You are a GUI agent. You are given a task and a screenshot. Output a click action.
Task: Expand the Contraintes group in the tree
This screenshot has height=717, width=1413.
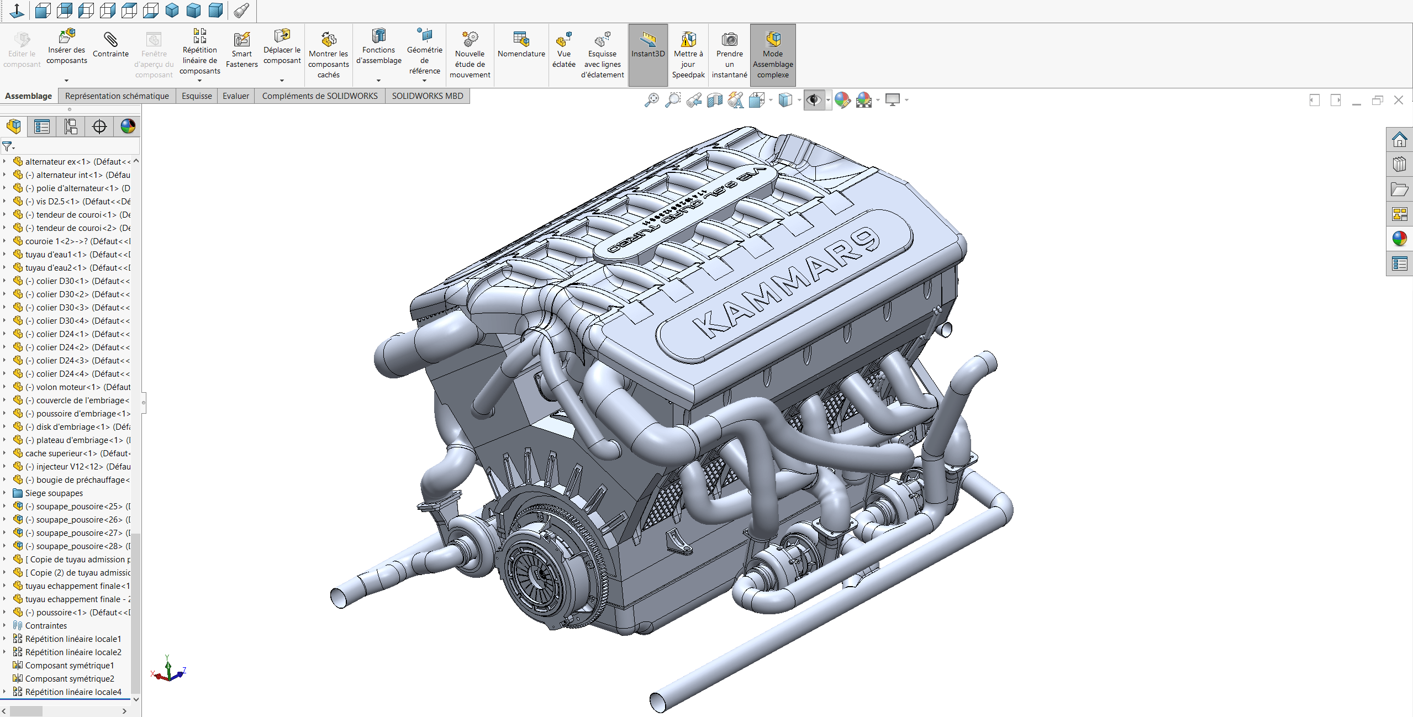(x=6, y=625)
